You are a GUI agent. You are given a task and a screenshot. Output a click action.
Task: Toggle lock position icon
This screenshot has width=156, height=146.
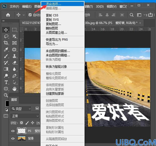(33, 123)
